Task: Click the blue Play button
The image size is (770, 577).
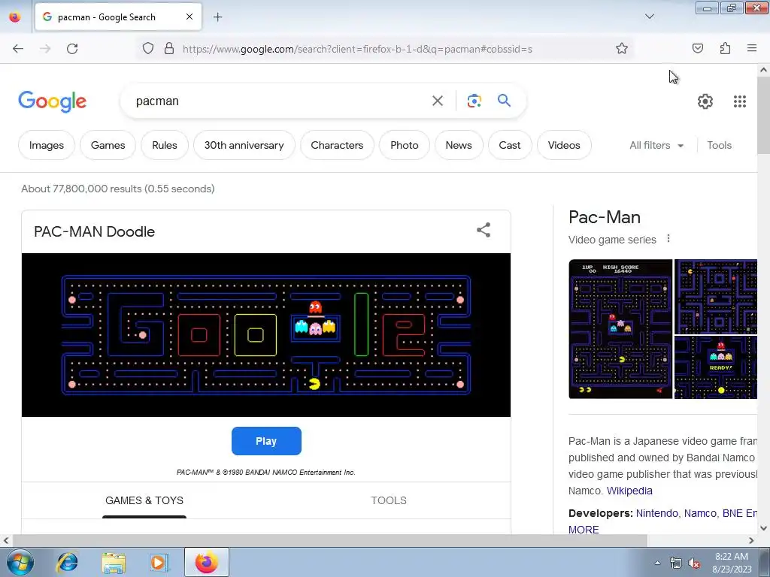Action: (266, 441)
